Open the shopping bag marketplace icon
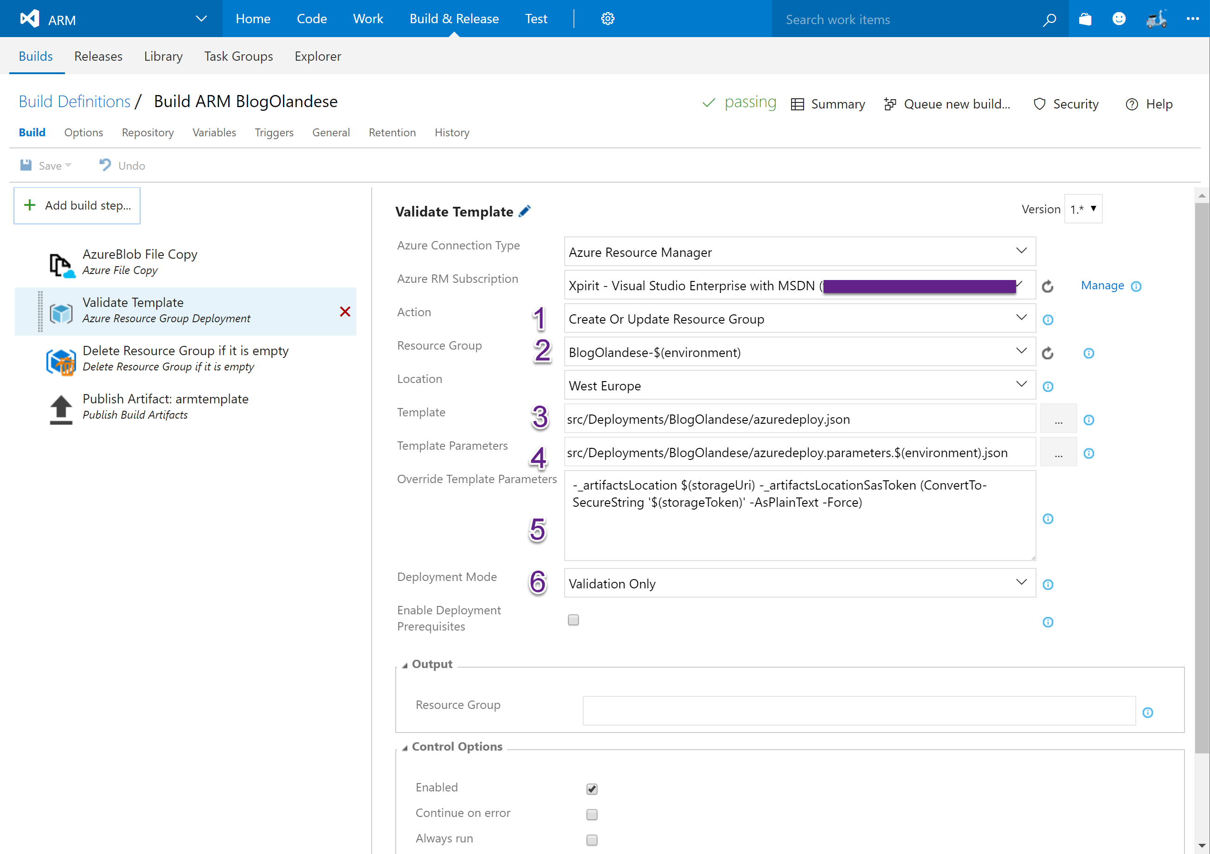This screenshot has width=1210, height=854. pos(1085,19)
